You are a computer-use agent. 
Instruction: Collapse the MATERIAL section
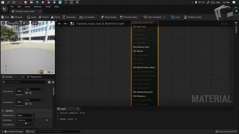[x=3, y=111]
